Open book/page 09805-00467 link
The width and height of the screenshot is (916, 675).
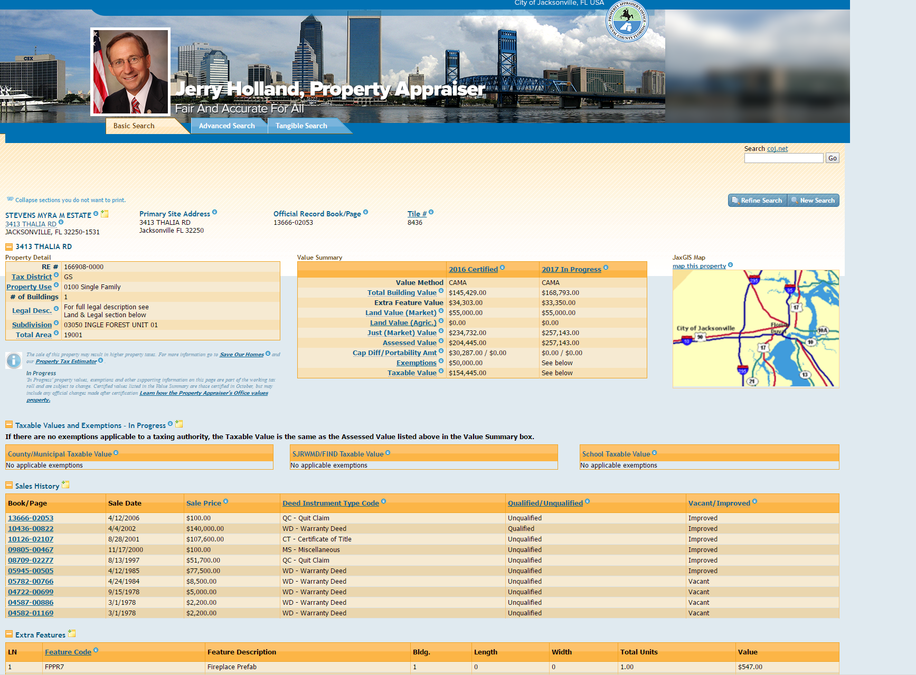[31, 550]
